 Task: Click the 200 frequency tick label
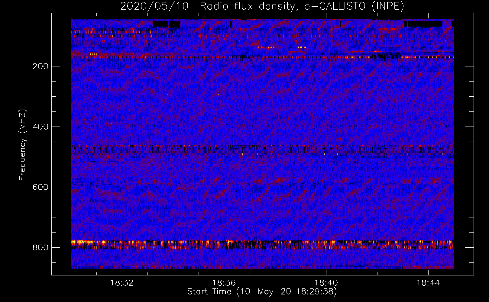point(40,66)
